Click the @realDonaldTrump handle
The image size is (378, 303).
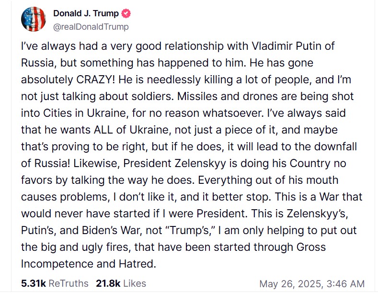[91, 27]
